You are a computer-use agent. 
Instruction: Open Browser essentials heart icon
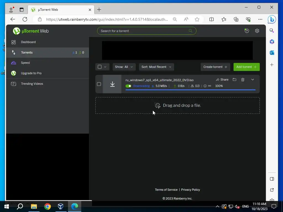point(248,19)
